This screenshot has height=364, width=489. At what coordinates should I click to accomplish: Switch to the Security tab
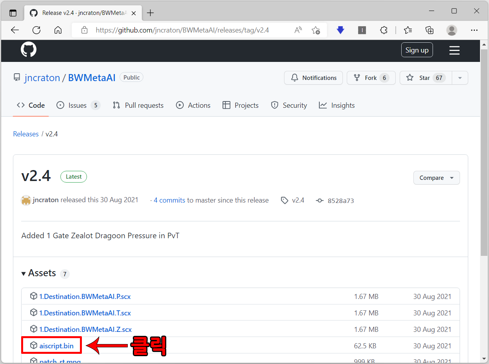(x=289, y=105)
